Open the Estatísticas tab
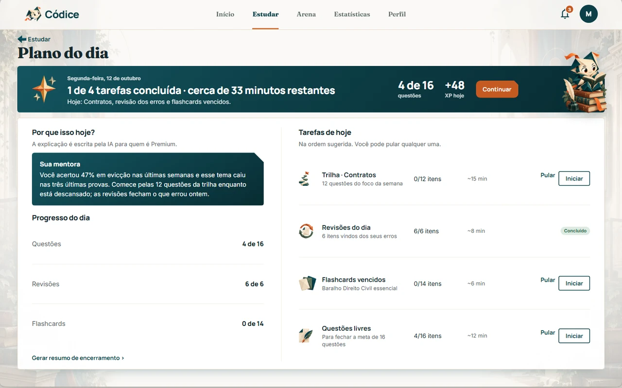 click(352, 14)
